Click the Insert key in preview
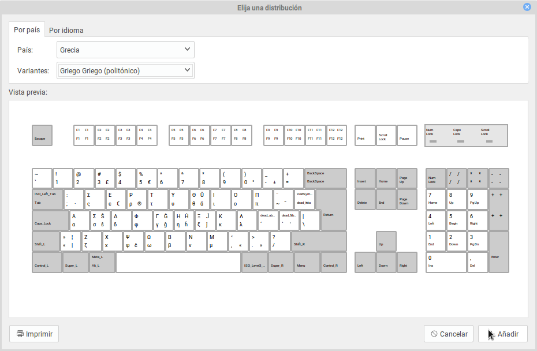The image size is (537, 351). [364, 178]
